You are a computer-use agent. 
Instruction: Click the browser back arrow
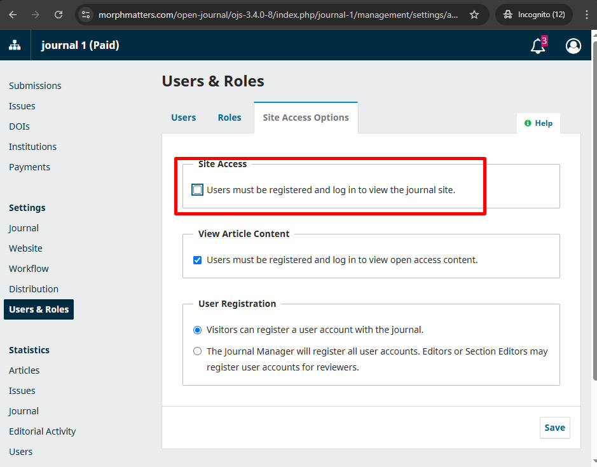(x=13, y=15)
